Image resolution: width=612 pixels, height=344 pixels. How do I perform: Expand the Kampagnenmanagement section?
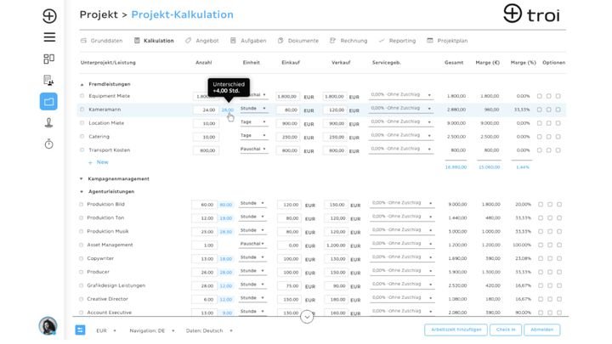pyautogui.click(x=82, y=178)
